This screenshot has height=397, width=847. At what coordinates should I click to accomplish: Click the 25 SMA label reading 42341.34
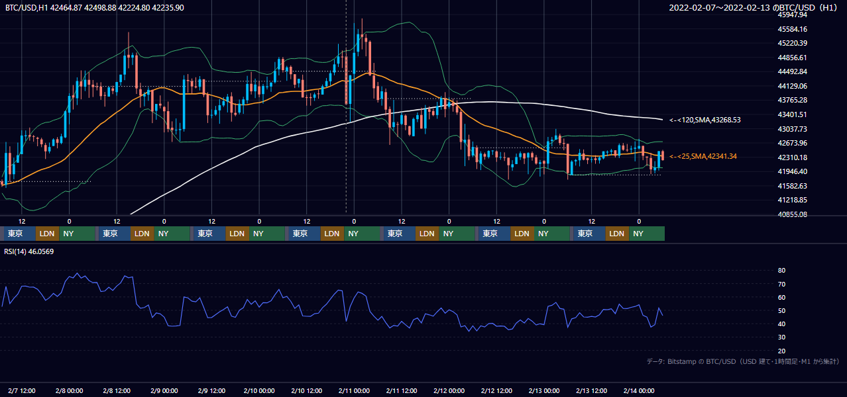click(x=703, y=156)
